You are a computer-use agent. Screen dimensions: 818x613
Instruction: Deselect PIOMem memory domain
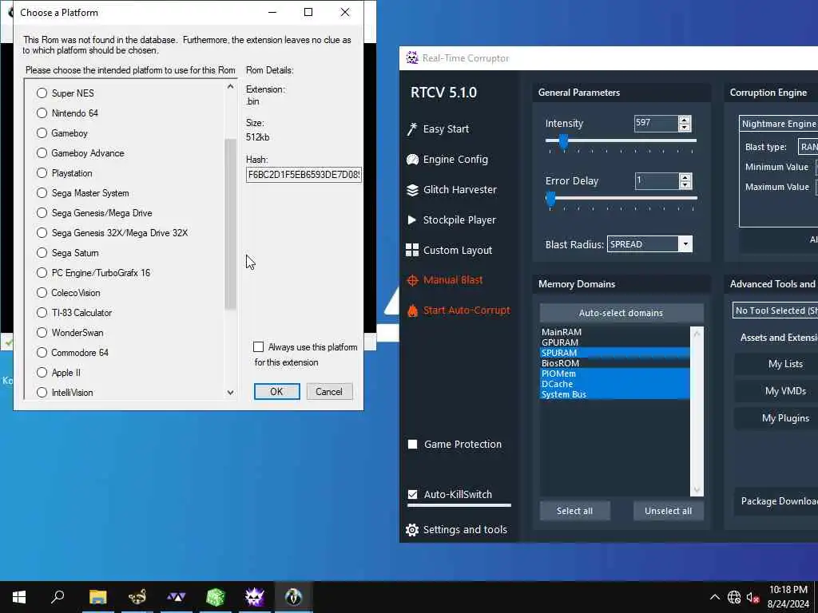pos(615,374)
